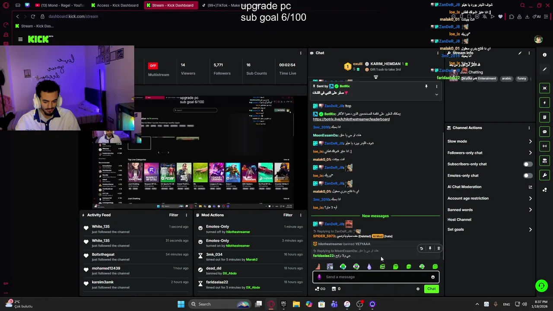Focus the Send a message field
Image resolution: width=553 pixels, height=311 pixels.
[x=376, y=277]
